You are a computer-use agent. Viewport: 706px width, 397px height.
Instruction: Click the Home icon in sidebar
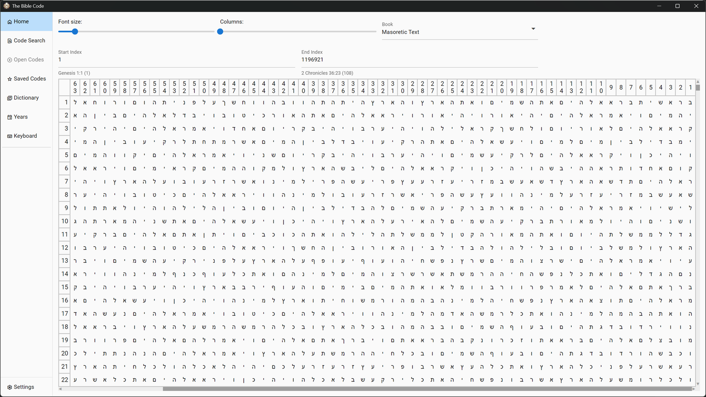10,22
